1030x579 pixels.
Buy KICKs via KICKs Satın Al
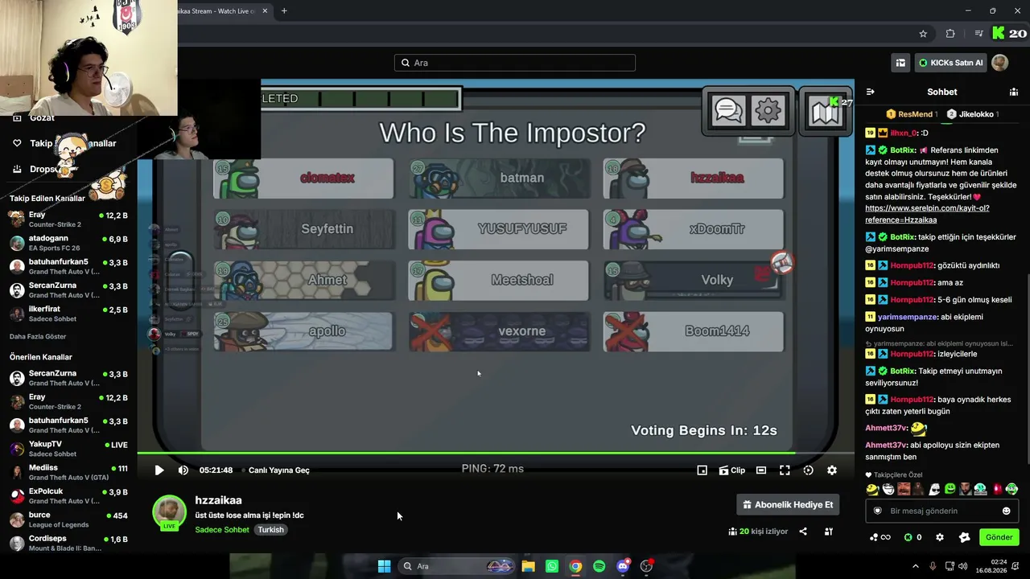(950, 63)
